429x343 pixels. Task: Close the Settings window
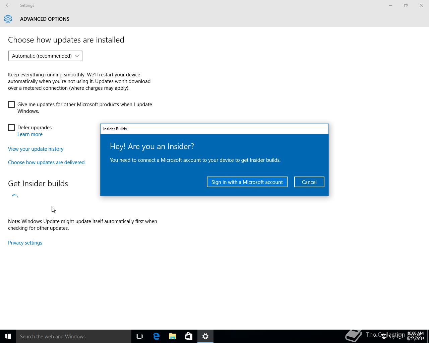421,5
